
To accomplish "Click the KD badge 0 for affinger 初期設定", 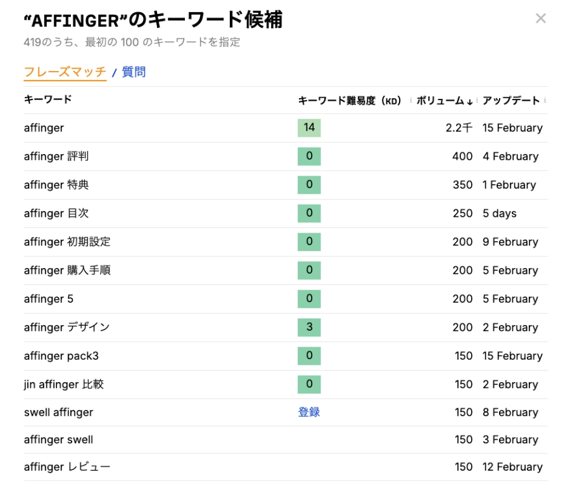I will pos(309,242).
